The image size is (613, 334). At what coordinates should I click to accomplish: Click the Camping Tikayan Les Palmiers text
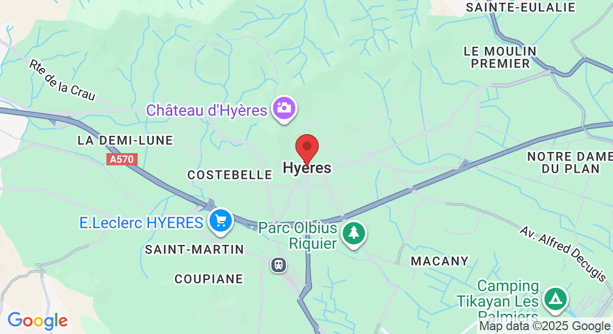(498, 301)
